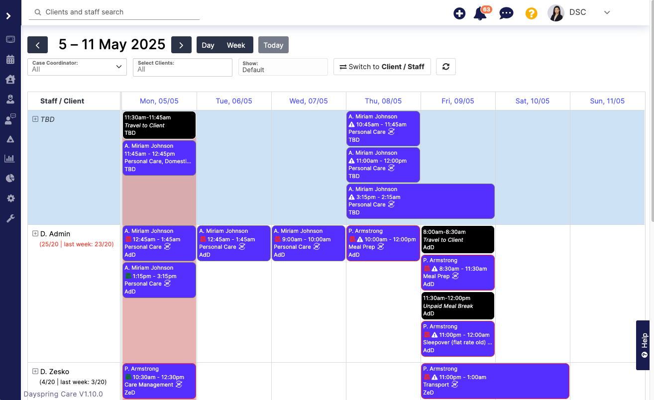Open the settings gear icon in sidebar
654x400 pixels.
tap(10, 198)
